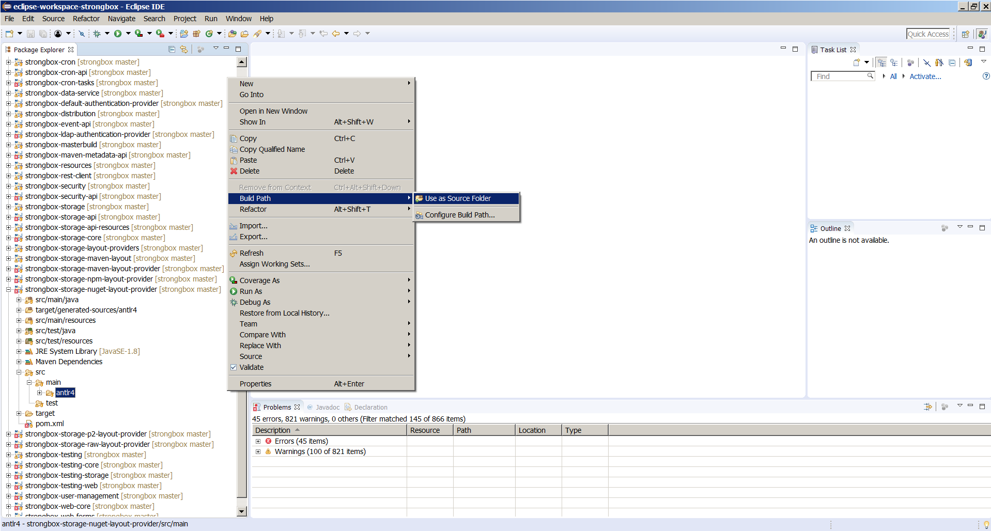
Task: Collapse the strongbox-storage-nuget-layout-provider project
Action: pos(8,289)
